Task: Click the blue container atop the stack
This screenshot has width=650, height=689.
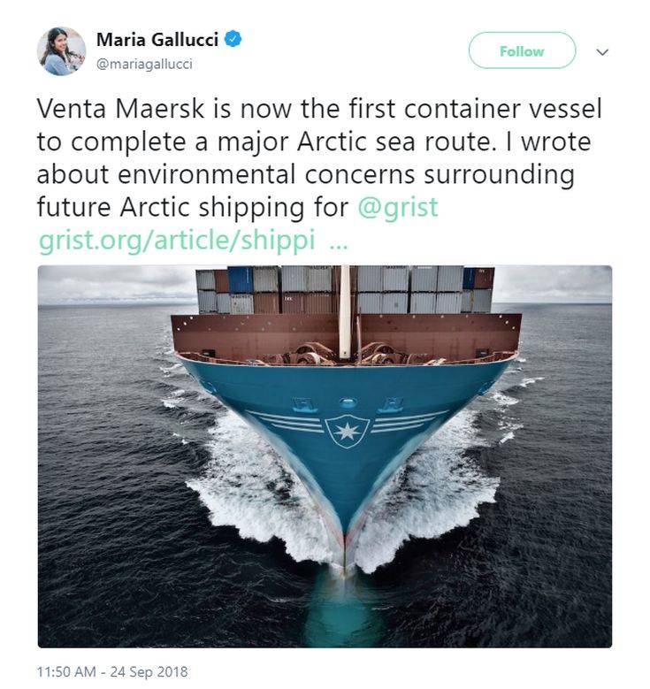Action: click(241, 279)
